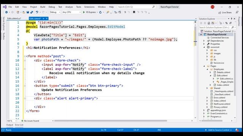The height and width of the screenshot is (136, 243).
Task: Expand the Dependencies node
Action: coord(204,41)
